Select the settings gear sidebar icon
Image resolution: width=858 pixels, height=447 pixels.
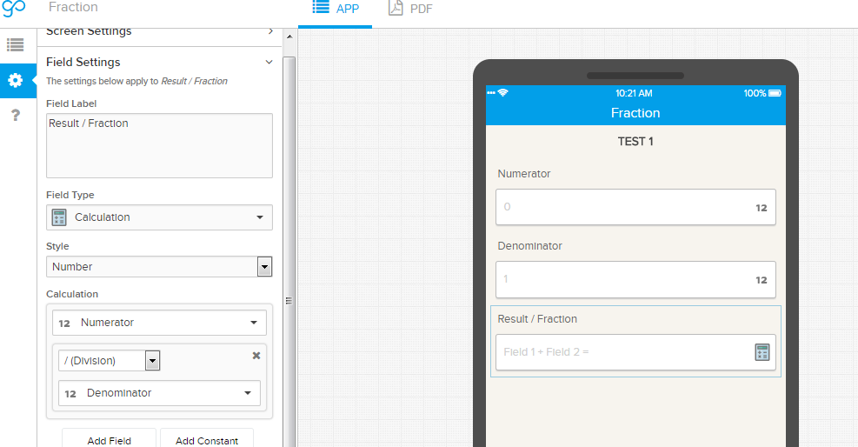click(15, 80)
